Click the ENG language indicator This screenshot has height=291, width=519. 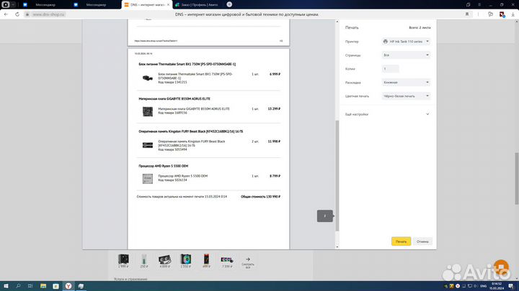pos(483,286)
